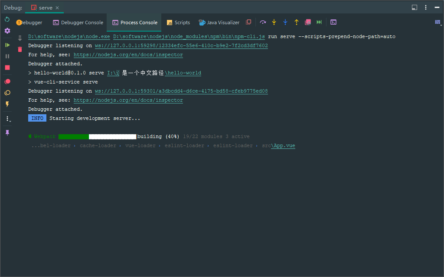Stop the debug session with red square icon
This screenshot has width=444, height=277.
7,68
